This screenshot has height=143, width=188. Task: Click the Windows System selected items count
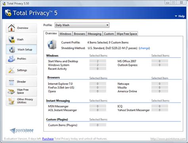click(x=98, y=65)
